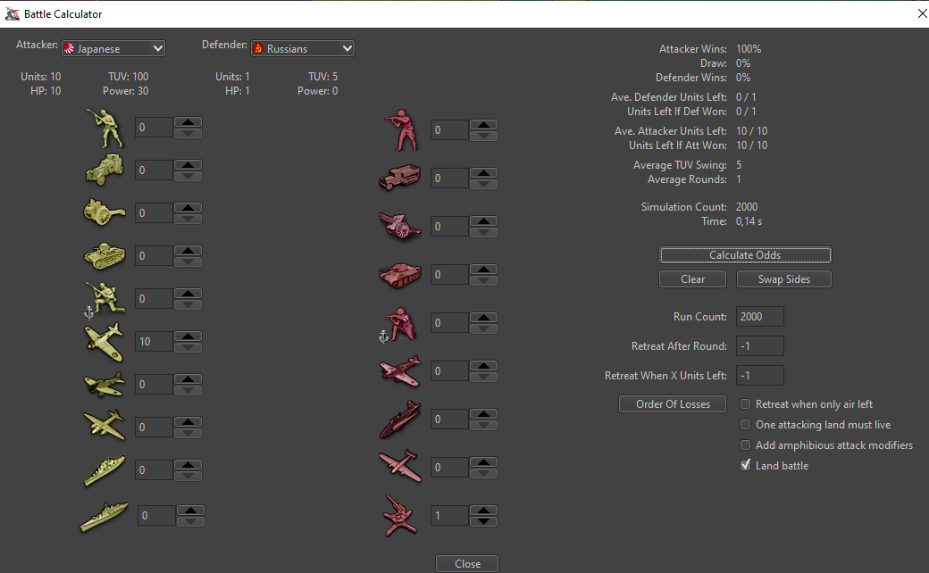This screenshot has width=929, height=573.
Task: Click the Russian halftrack vehicle icon
Action: (399, 179)
